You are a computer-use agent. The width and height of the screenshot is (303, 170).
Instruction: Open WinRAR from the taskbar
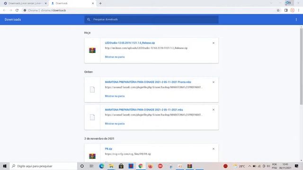[x=189, y=166]
